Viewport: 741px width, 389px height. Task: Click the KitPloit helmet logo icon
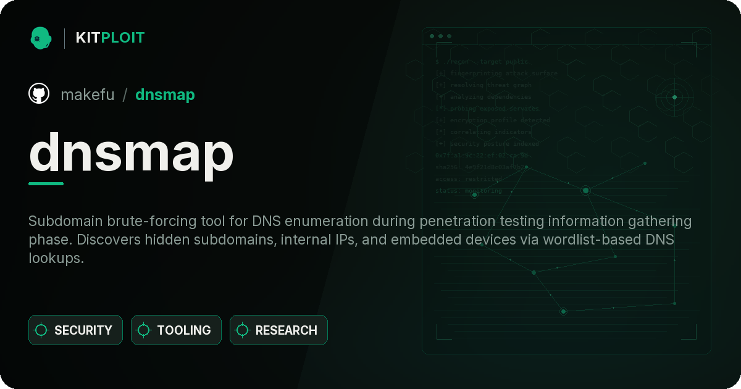(x=41, y=38)
